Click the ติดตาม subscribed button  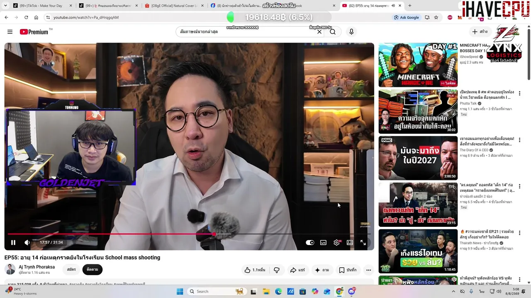92,269
